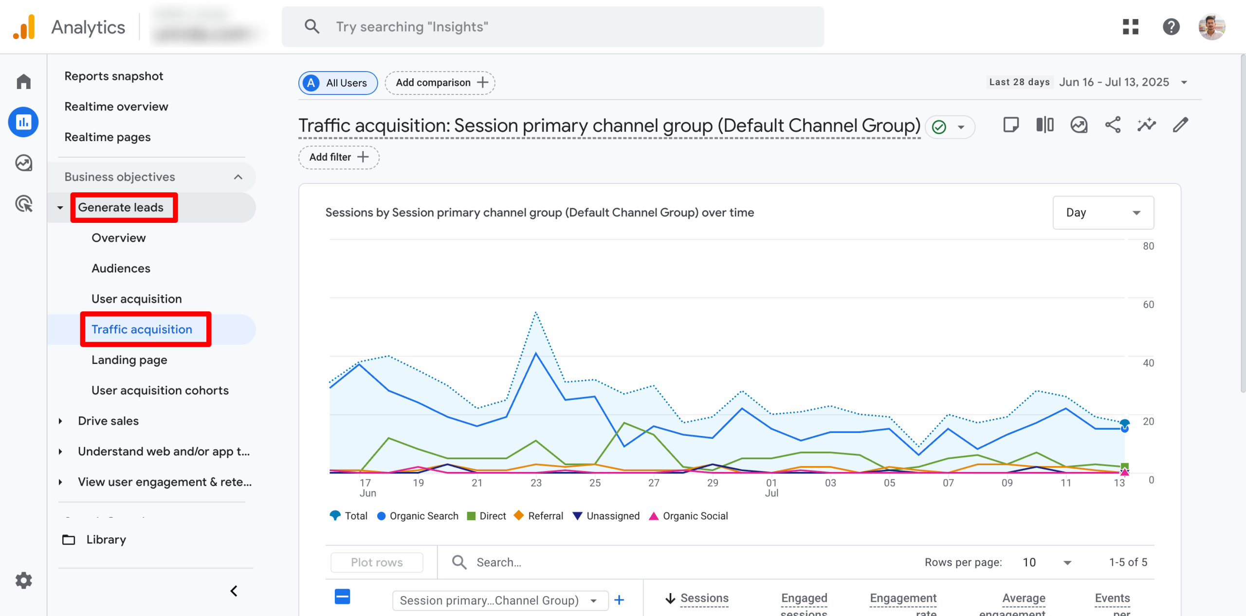
Task: Click the customize report pencil icon
Action: pyautogui.click(x=1180, y=125)
